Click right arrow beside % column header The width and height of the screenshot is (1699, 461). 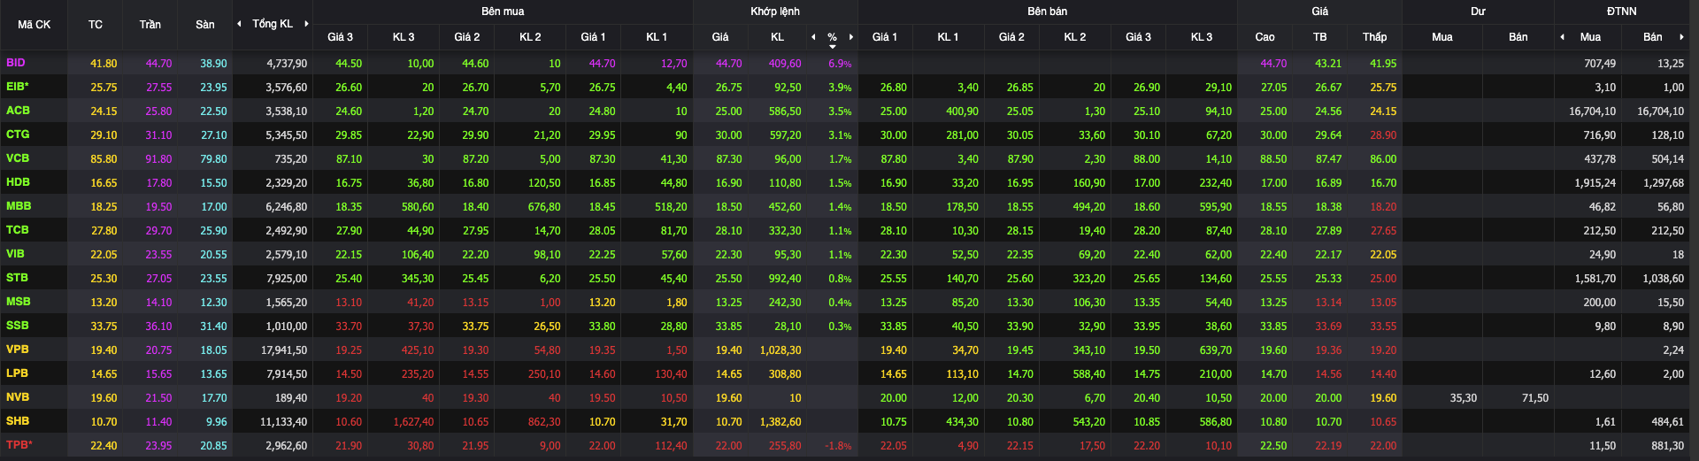click(851, 37)
